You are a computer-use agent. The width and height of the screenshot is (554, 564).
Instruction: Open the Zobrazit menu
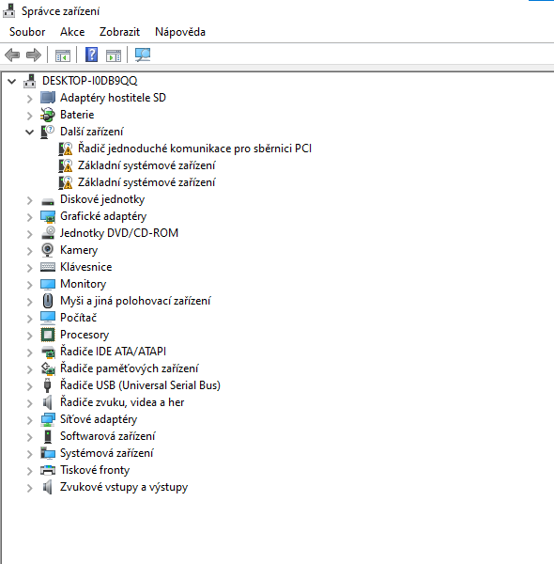(119, 32)
